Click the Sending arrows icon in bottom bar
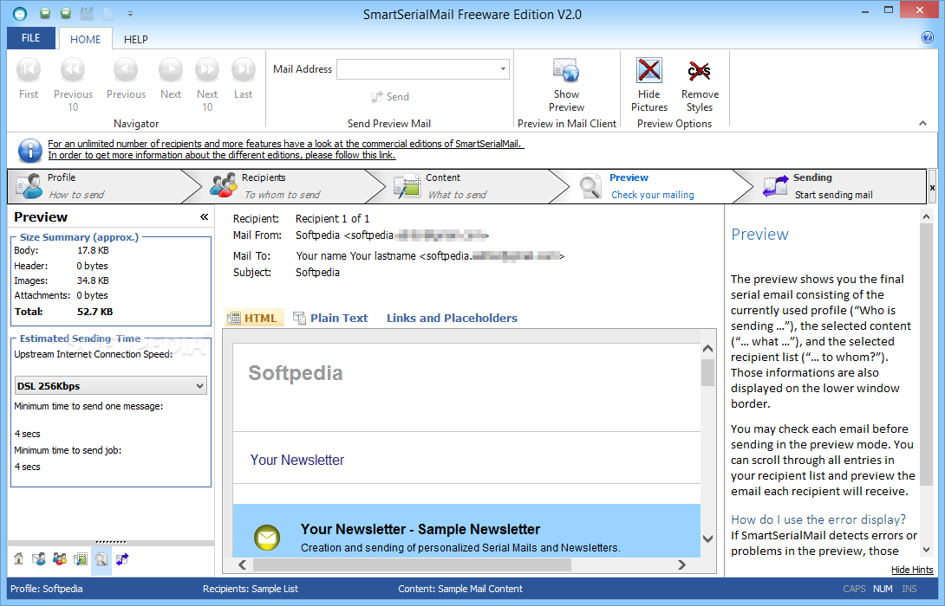This screenshot has width=945, height=606. click(x=122, y=559)
